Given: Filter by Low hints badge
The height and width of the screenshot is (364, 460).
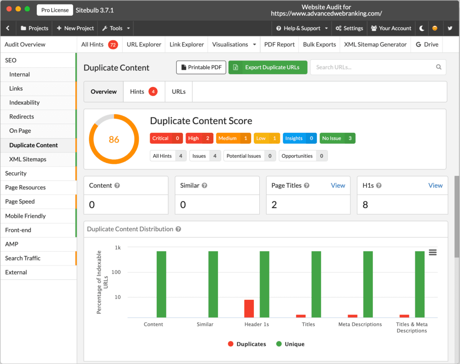Looking at the screenshot, I should 267,138.
